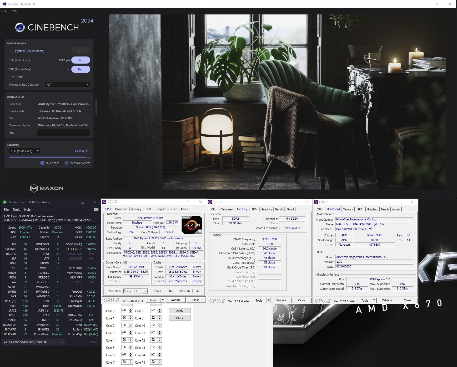Click the ZenTimings app icon in title bar
The width and height of the screenshot is (457, 367).
pyautogui.click(x=4, y=202)
